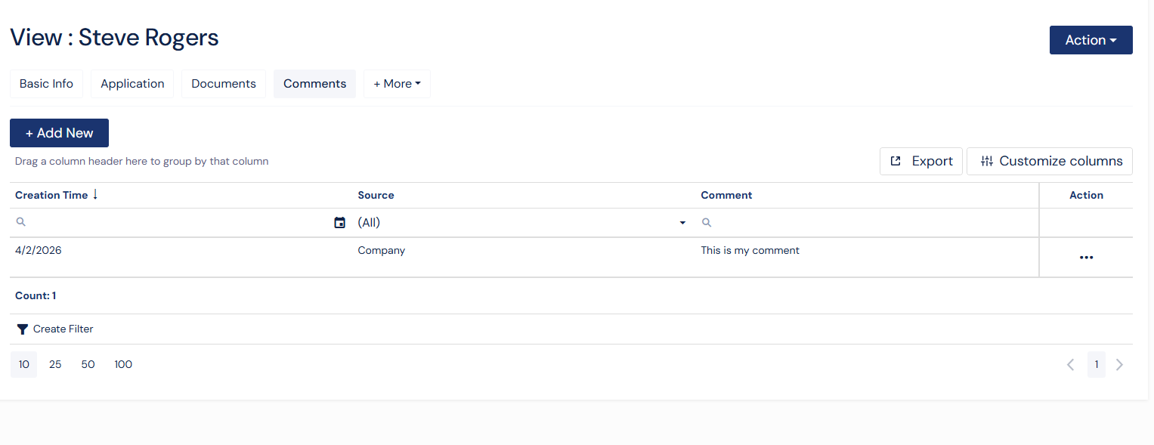Click the three-dot row action menu
This screenshot has width=1154, height=445.
tap(1086, 258)
